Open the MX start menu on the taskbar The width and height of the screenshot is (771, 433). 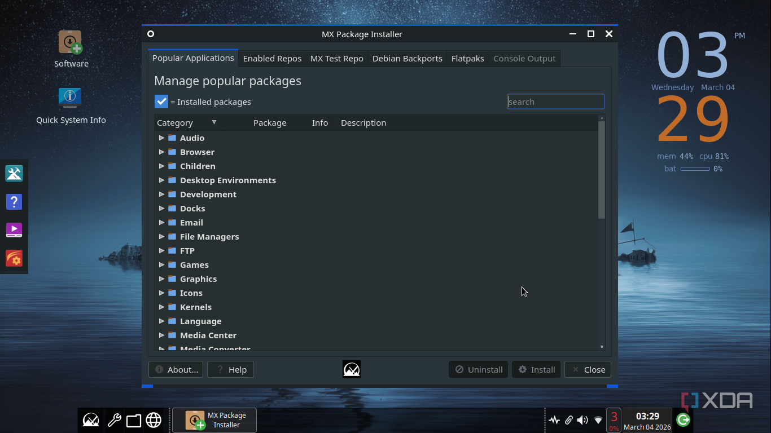coord(91,420)
